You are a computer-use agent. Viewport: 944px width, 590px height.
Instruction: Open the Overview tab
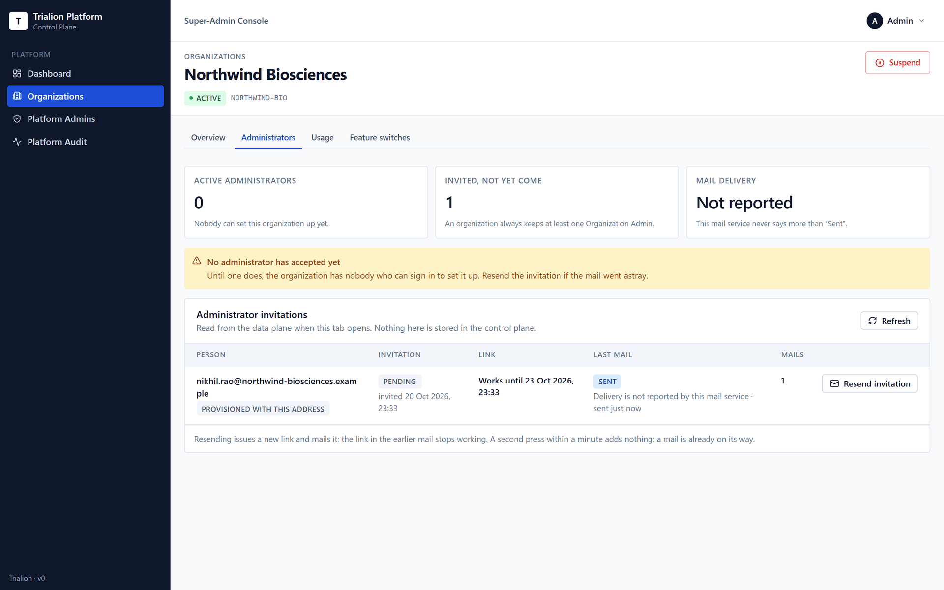point(208,138)
